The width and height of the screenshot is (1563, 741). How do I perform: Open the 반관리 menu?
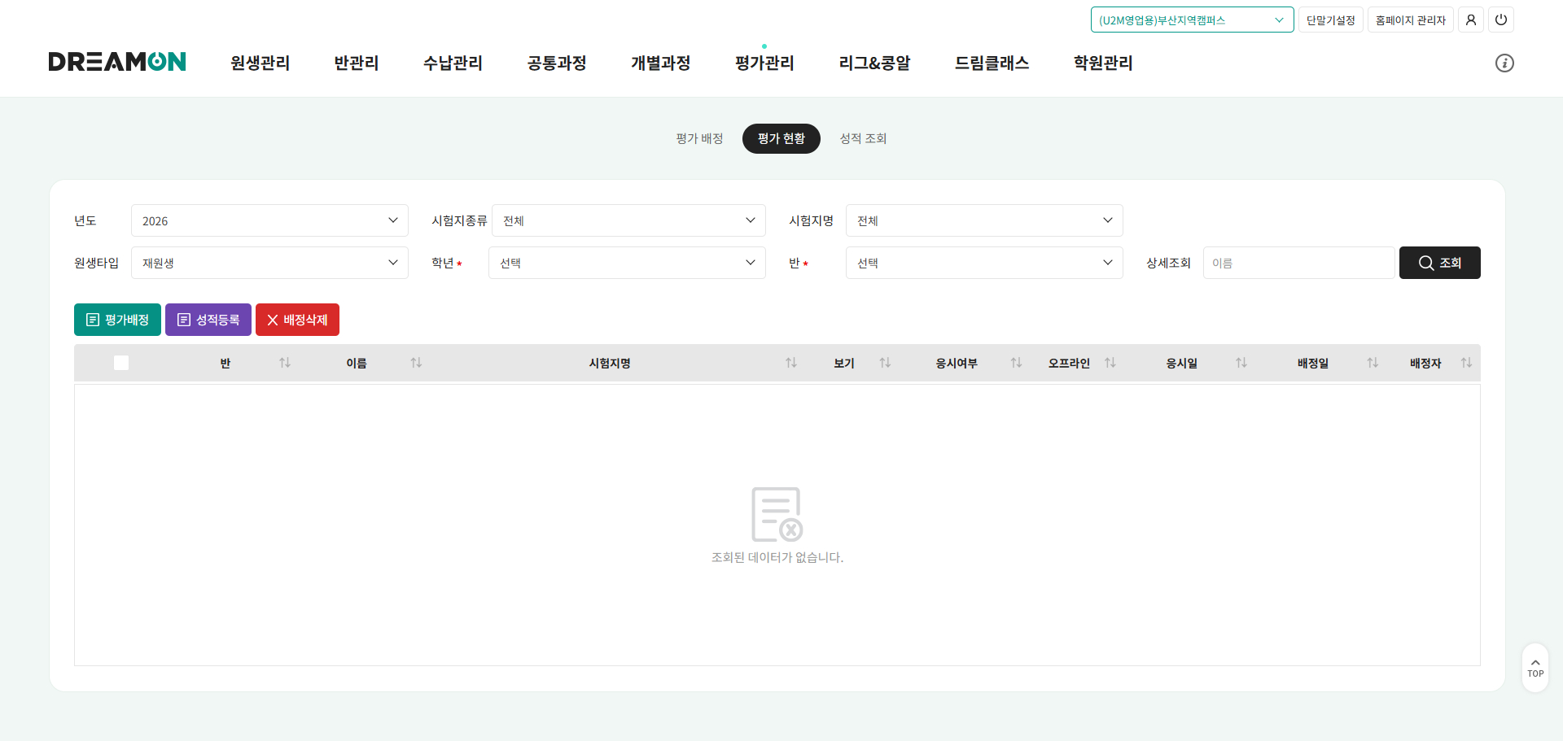point(357,63)
